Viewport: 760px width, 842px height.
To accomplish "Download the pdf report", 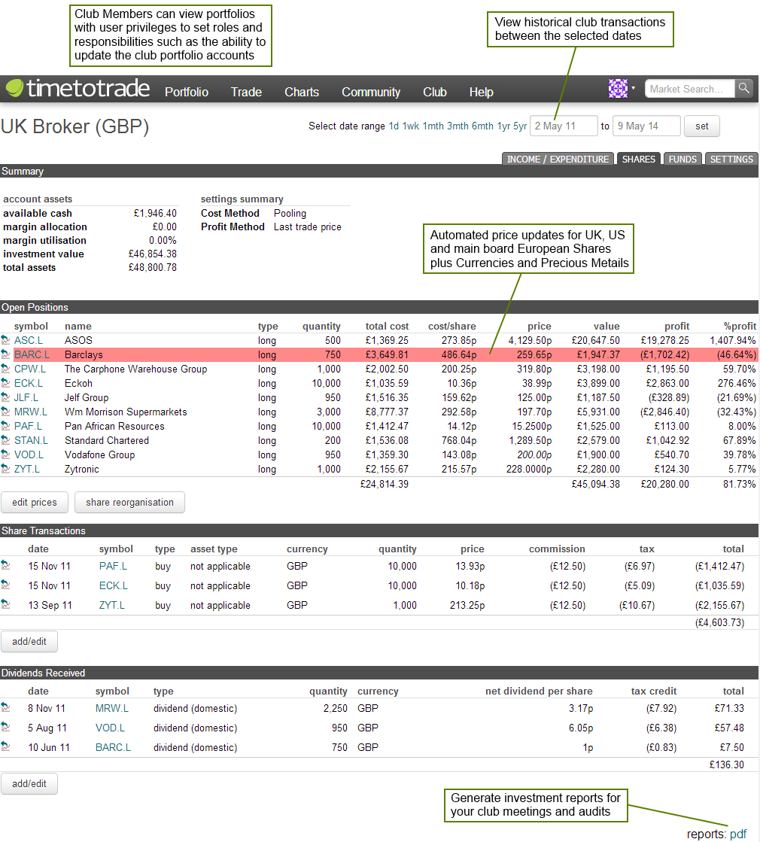I will pos(738,834).
